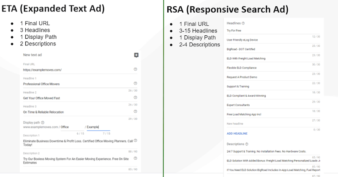Click Description 1 field Eliminate Business Downtime
The height and width of the screenshot is (177, 338).
tap(80, 143)
